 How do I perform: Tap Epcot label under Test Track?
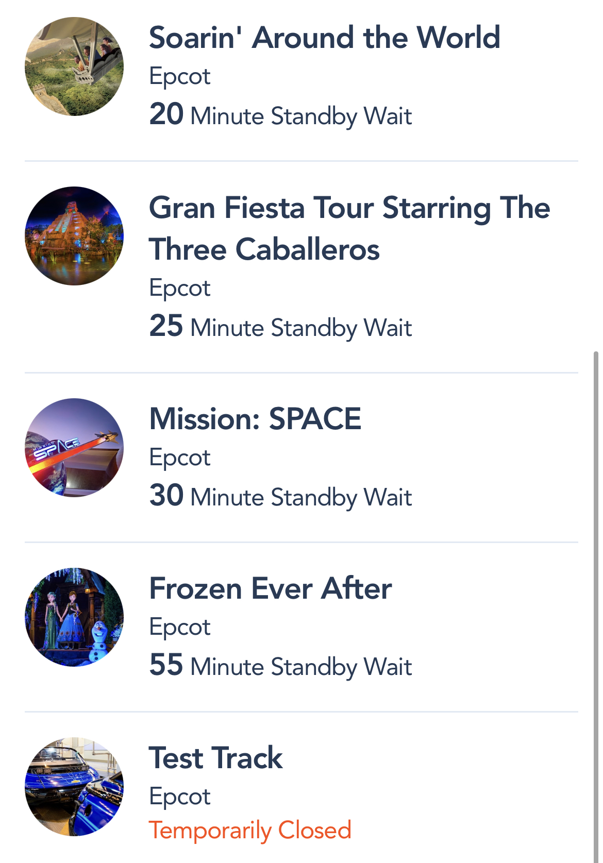(x=180, y=797)
